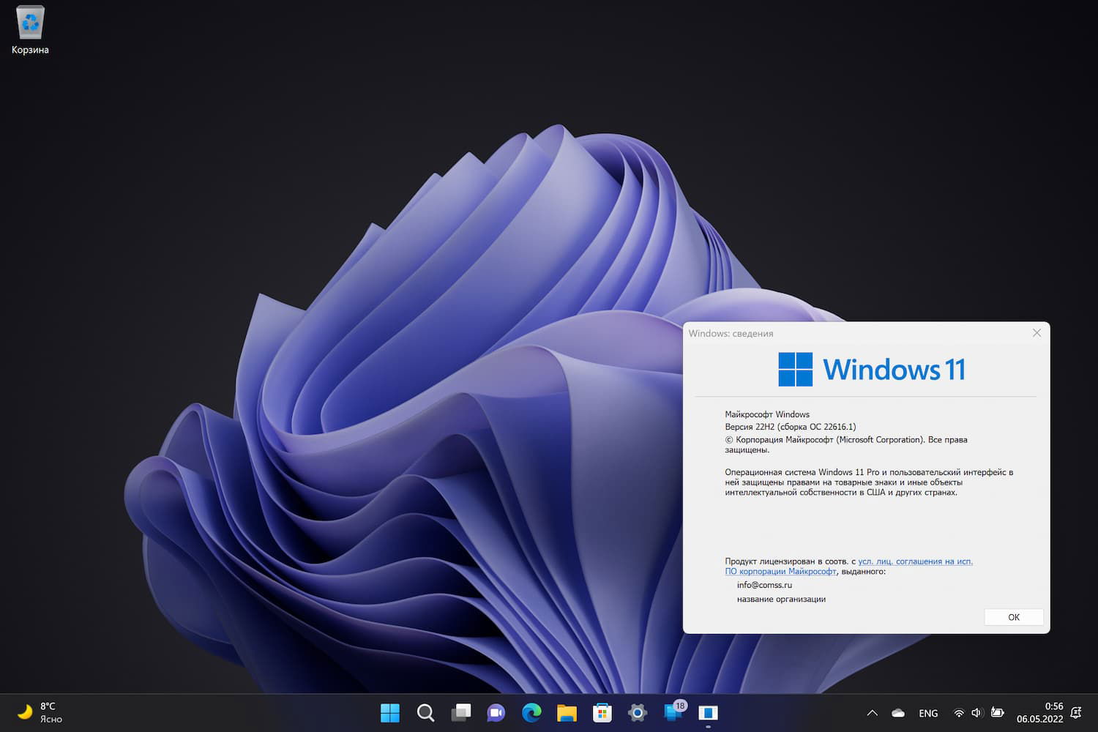Show hidden tray icons with the chevron
This screenshot has width=1098, height=732.
pyautogui.click(x=872, y=713)
